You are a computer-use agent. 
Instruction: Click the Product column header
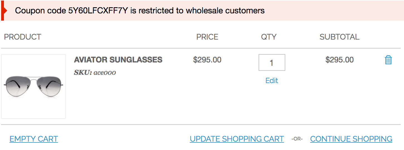23,37
